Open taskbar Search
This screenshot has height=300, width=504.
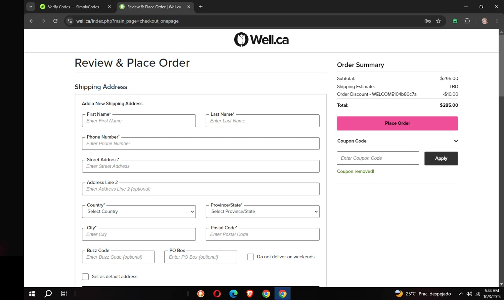pos(48,294)
